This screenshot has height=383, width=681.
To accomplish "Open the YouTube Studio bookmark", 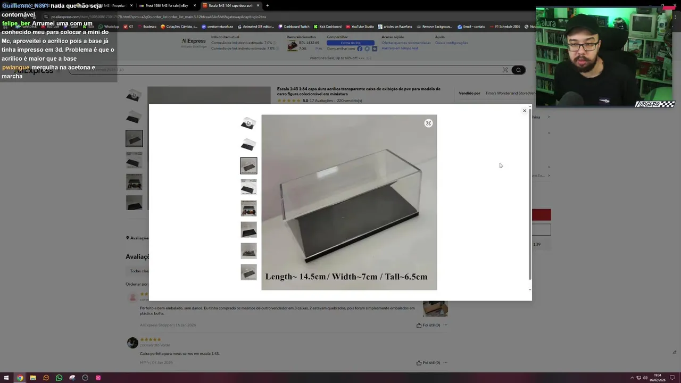I will click(360, 27).
